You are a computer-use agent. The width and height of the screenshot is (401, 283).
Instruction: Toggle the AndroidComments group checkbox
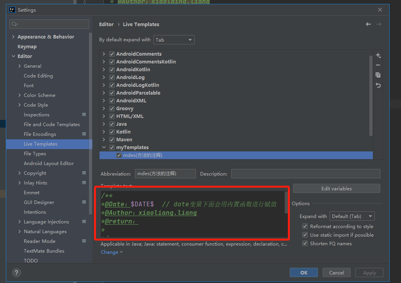[112, 54]
